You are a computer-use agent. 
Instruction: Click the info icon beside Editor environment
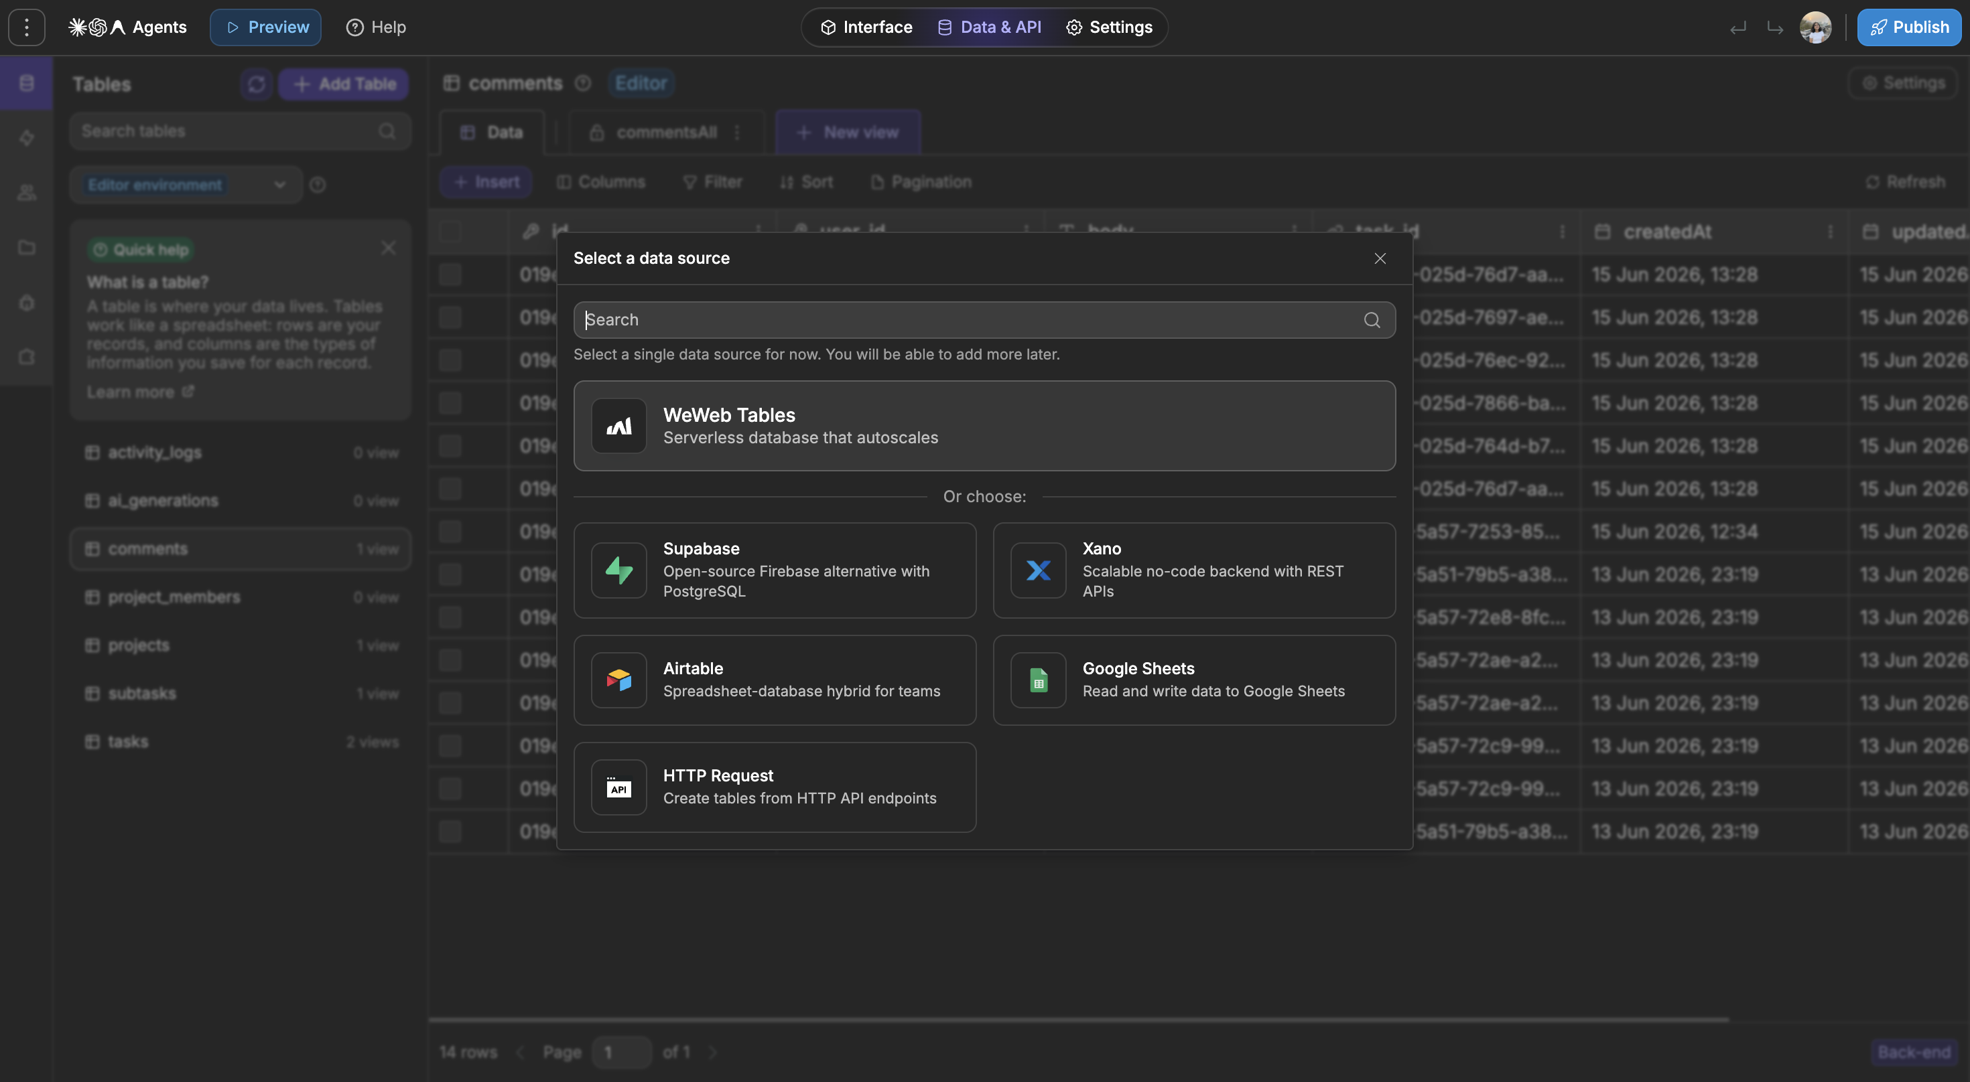tap(318, 185)
